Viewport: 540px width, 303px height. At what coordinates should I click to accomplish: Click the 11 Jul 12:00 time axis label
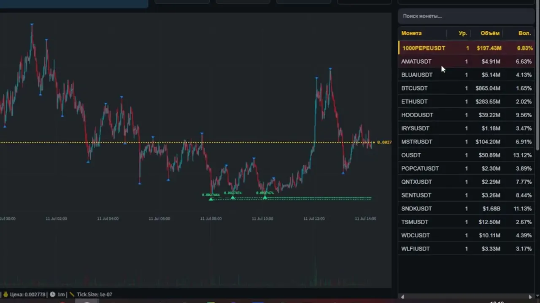coord(314,219)
